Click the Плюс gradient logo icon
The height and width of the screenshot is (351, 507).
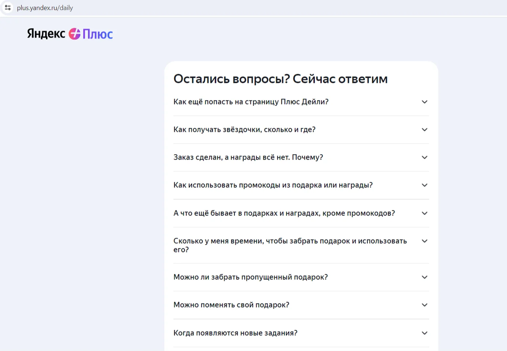pos(75,34)
